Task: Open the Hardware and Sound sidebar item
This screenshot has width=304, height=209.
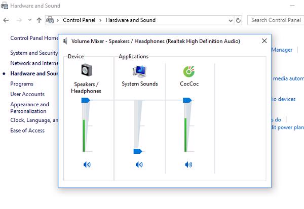Action: click(x=34, y=73)
